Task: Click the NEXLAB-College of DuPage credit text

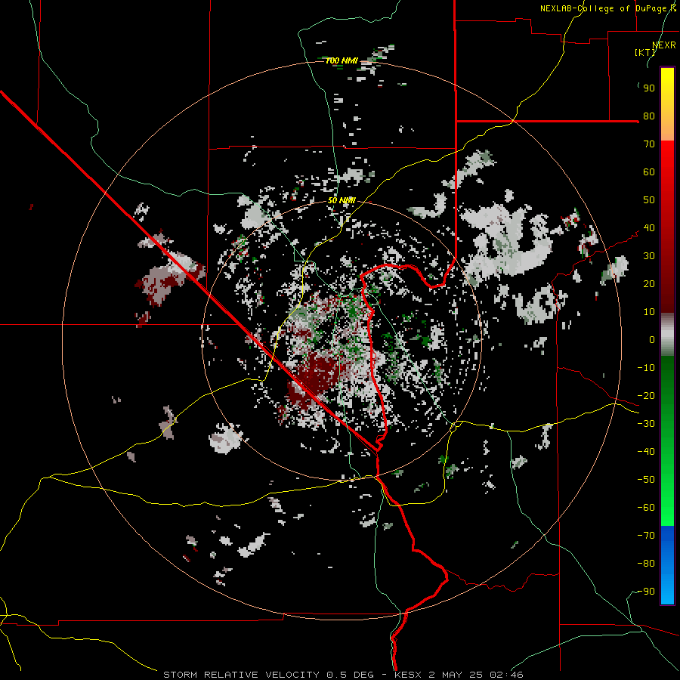Action: (x=608, y=8)
